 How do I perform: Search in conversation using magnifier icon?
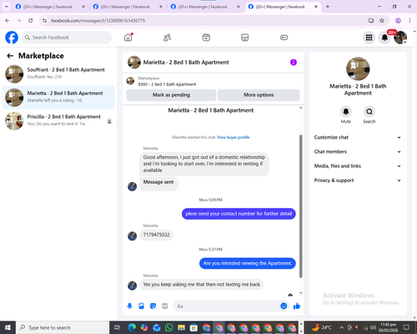pos(369,112)
